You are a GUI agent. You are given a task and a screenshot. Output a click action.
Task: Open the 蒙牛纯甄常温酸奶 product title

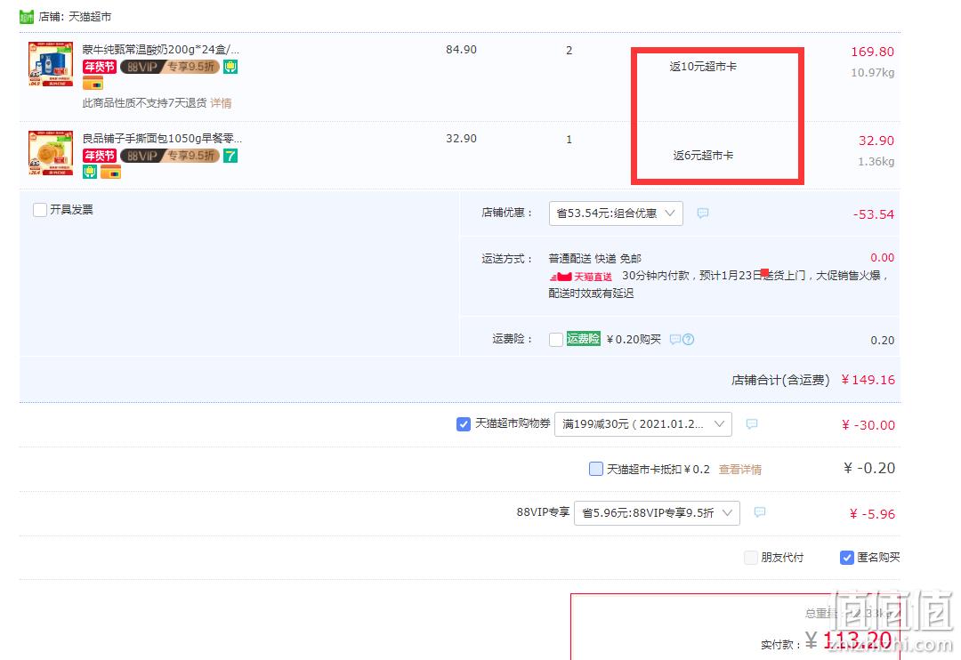coord(161,50)
